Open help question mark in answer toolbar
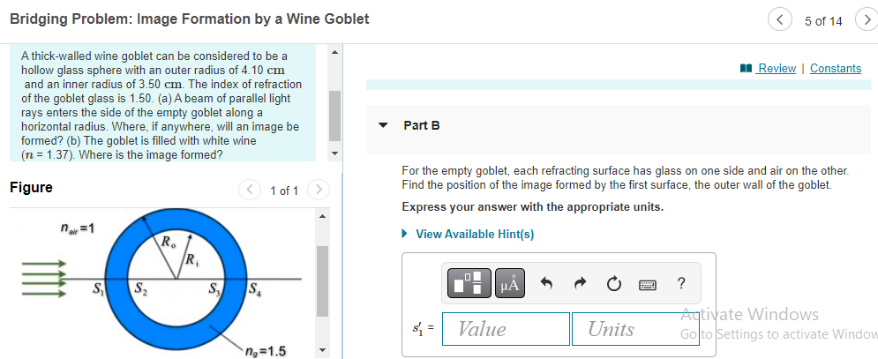 pyautogui.click(x=680, y=283)
